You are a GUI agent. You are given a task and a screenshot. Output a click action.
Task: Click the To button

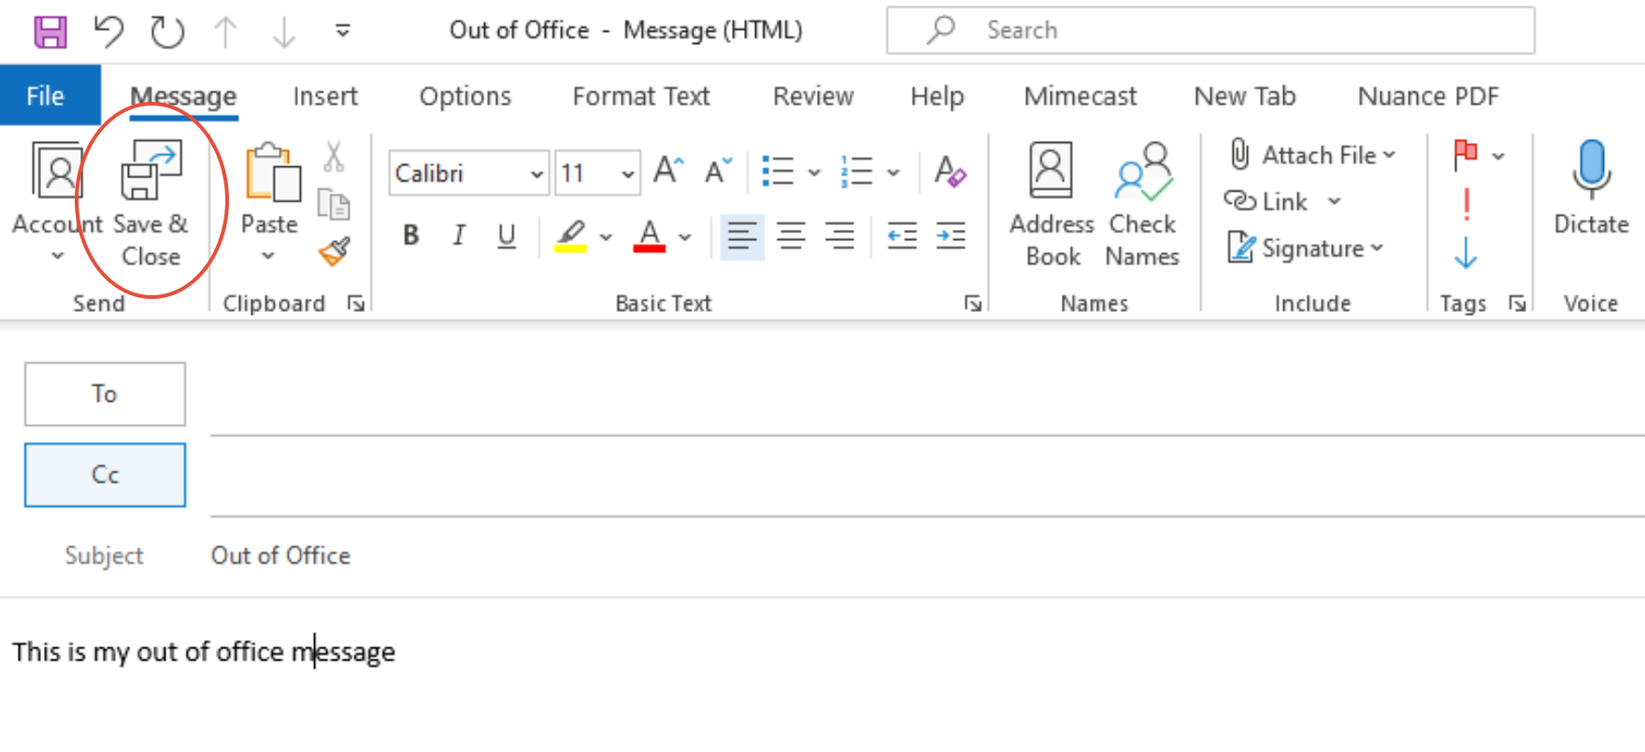[x=105, y=394]
